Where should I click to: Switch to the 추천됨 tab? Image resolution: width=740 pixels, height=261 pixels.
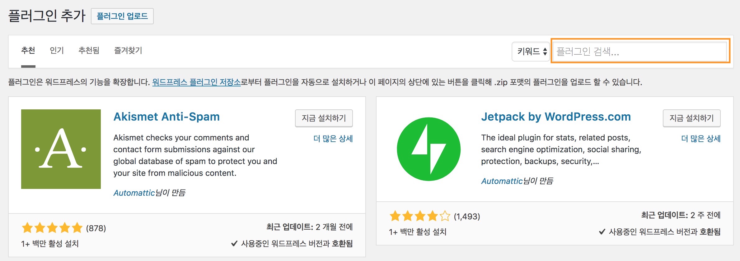pos(89,50)
